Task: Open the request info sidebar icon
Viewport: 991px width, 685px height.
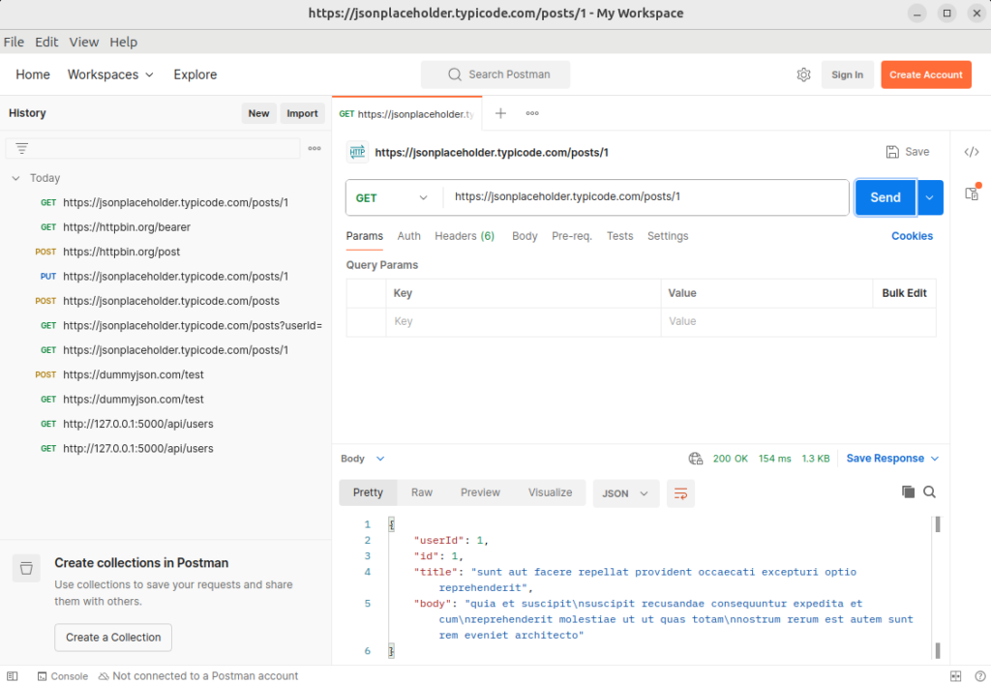Action: 972,193
